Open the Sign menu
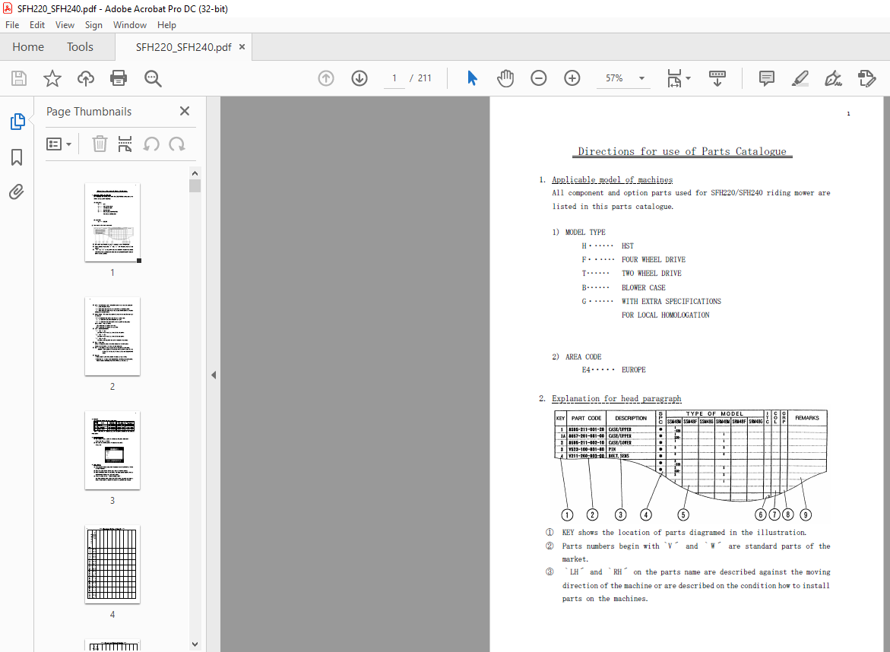890x652 pixels. (x=93, y=25)
